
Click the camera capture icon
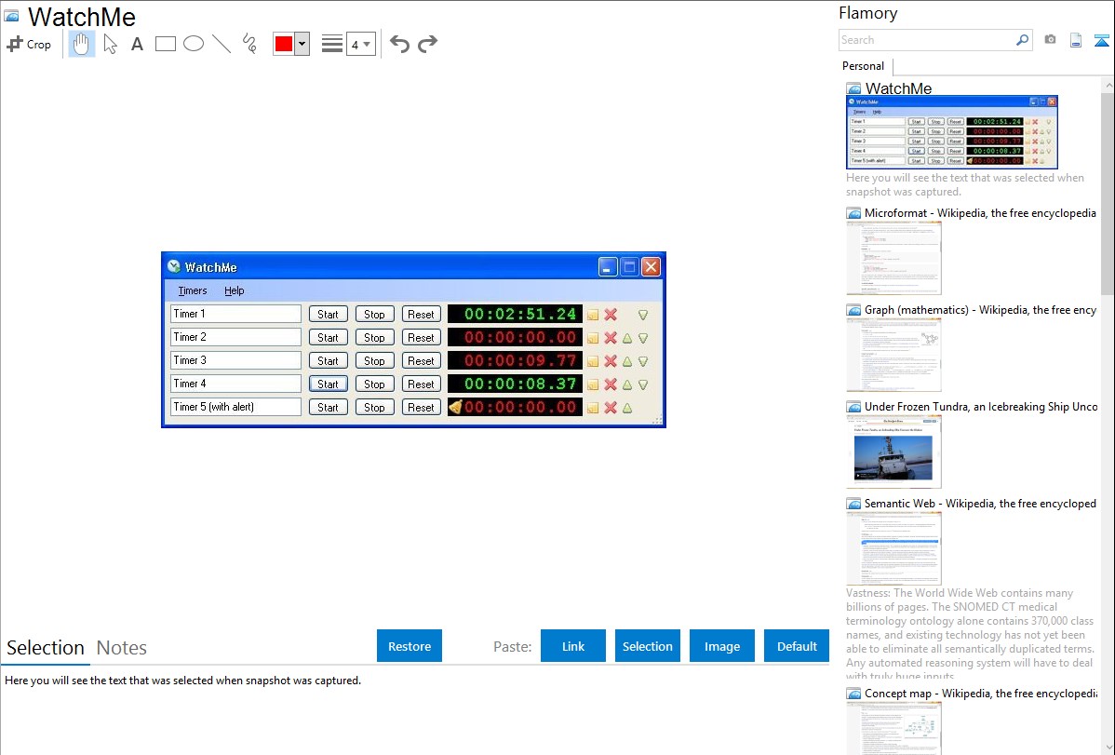click(x=1050, y=40)
